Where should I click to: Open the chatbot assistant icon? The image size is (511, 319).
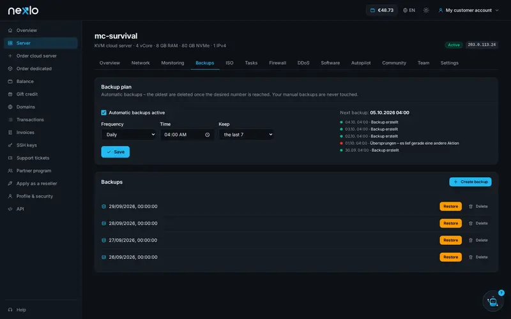click(492, 301)
